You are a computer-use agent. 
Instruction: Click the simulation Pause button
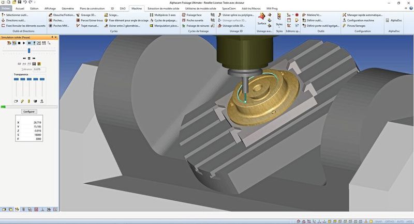coord(29,43)
